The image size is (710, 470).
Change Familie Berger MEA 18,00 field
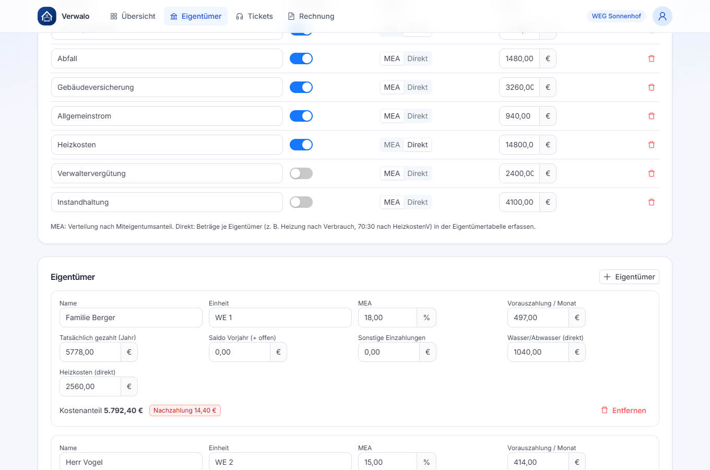(387, 318)
